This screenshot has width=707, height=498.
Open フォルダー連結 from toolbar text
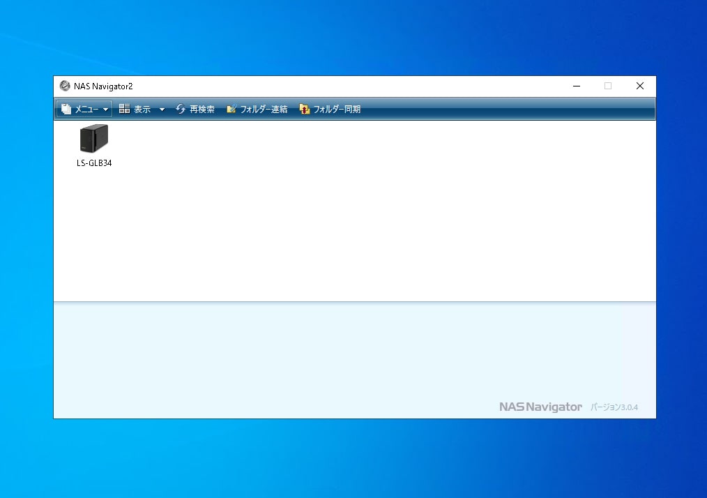(264, 110)
